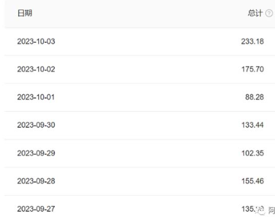Click the 155.46 total amount
The height and width of the screenshot is (218, 275).
(x=252, y=181)
